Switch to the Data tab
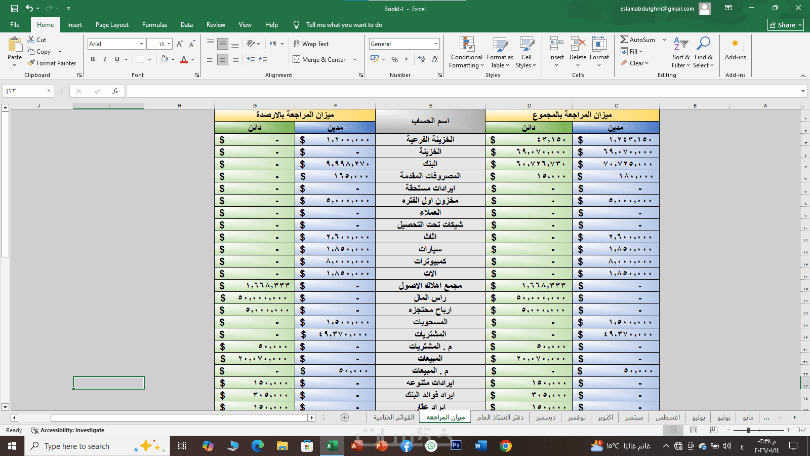The image size is (810, 456). point(187,25)
